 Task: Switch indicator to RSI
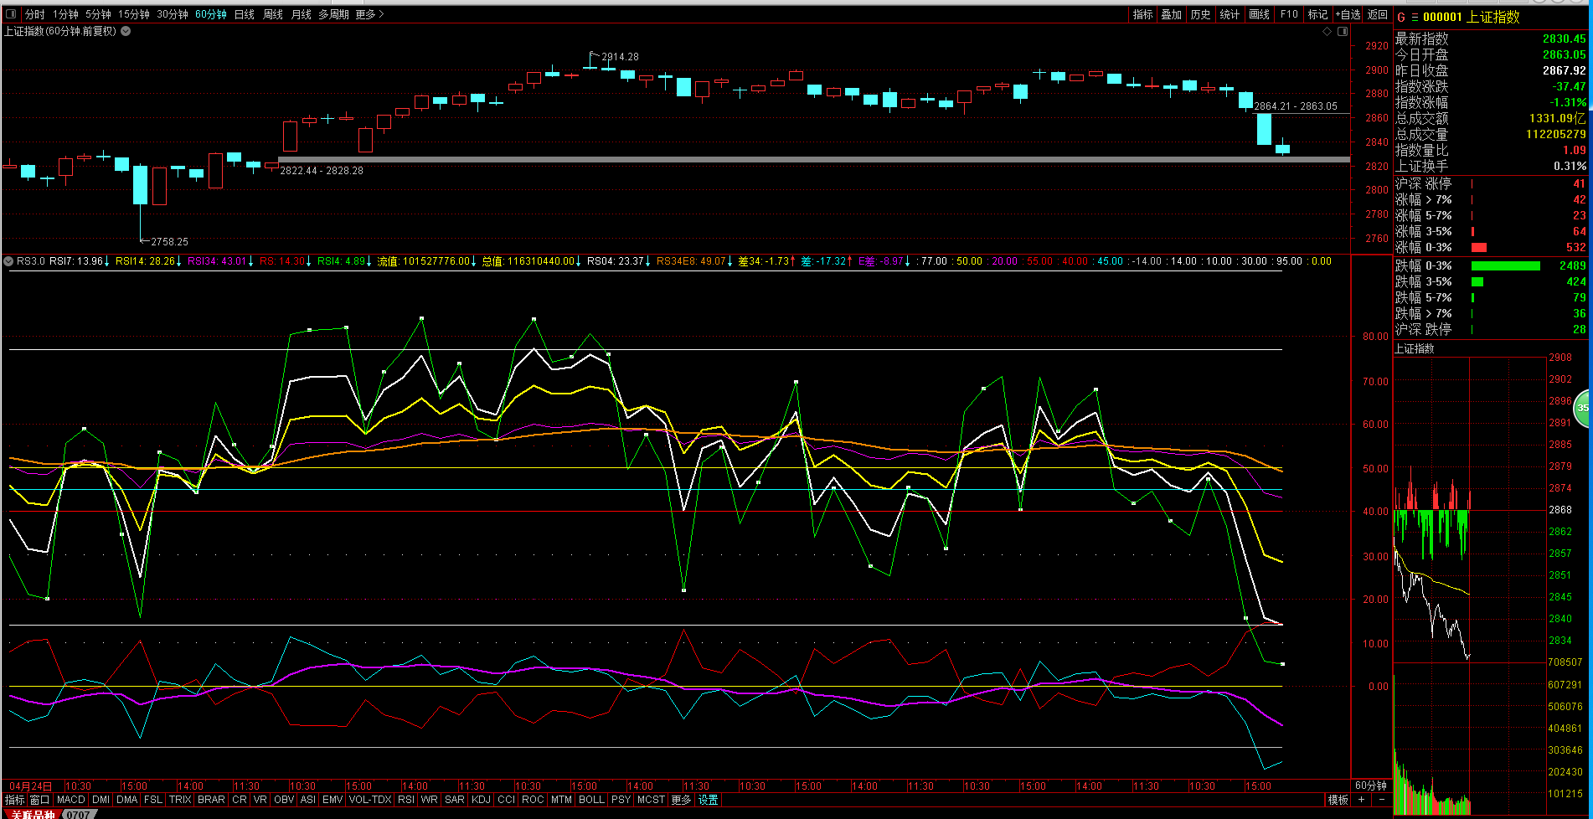pos(406,800)
